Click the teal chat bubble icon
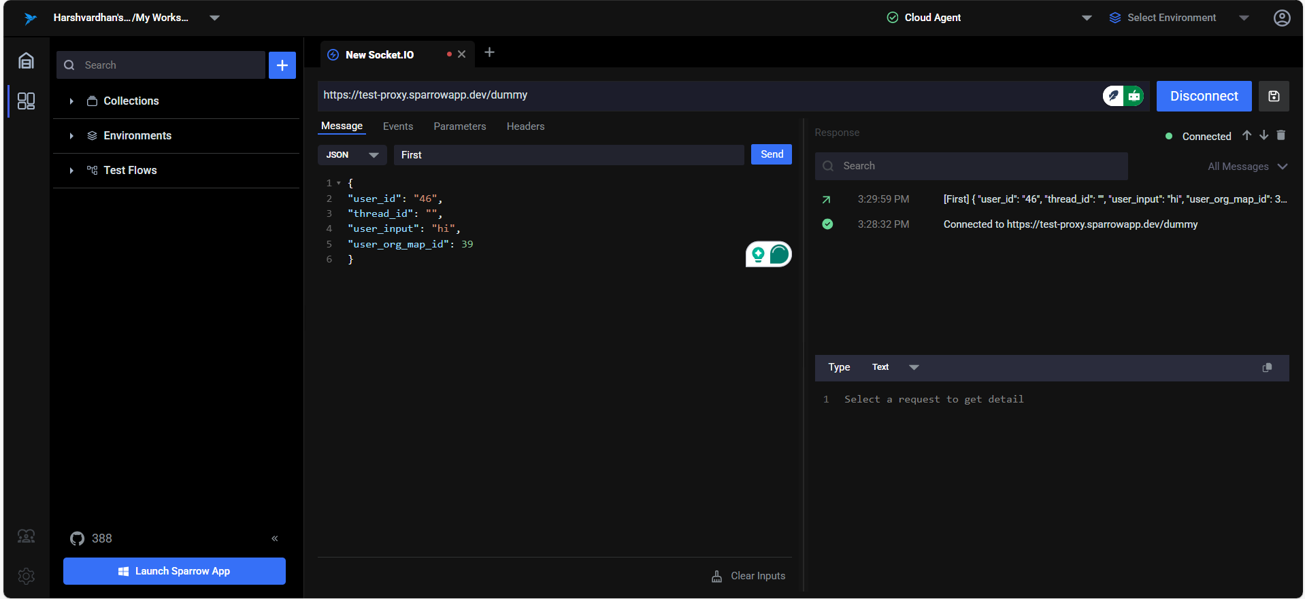The image size is (1305, 599). click(x=779, y=254)
